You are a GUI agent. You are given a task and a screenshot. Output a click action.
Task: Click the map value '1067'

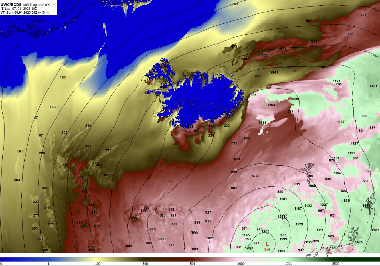[338, 173]
